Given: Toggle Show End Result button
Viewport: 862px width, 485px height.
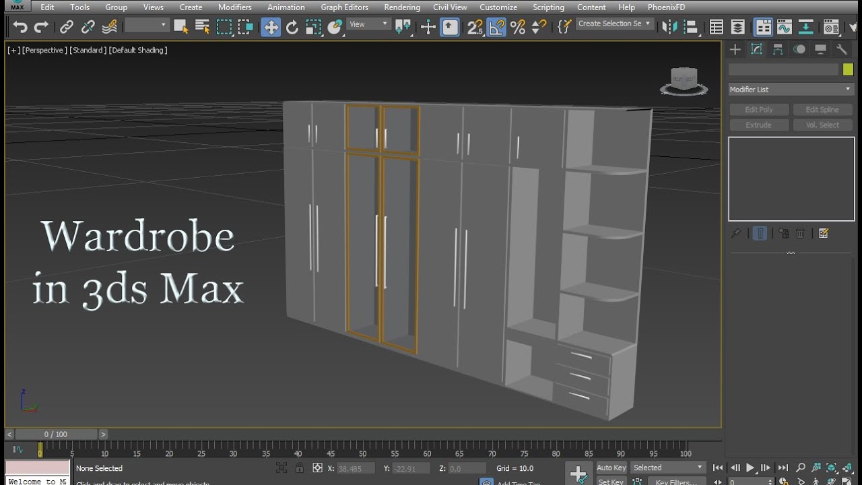Looking at the screenshot, I should pos(760,233).
